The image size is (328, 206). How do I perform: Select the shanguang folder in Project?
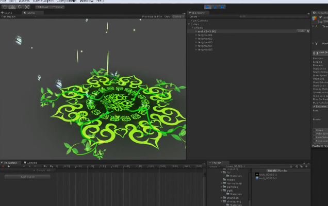pos(235,201)
